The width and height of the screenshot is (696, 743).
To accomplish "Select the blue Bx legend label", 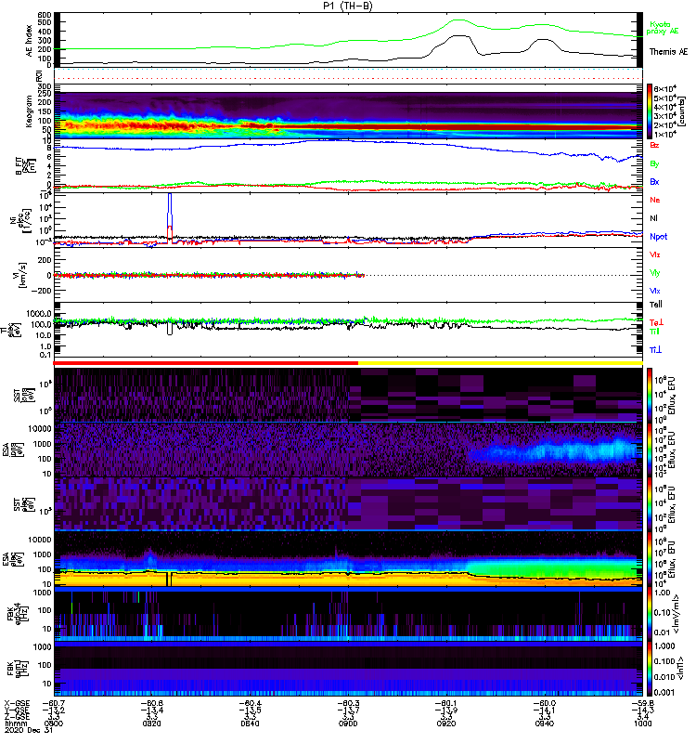I will 654,182.
